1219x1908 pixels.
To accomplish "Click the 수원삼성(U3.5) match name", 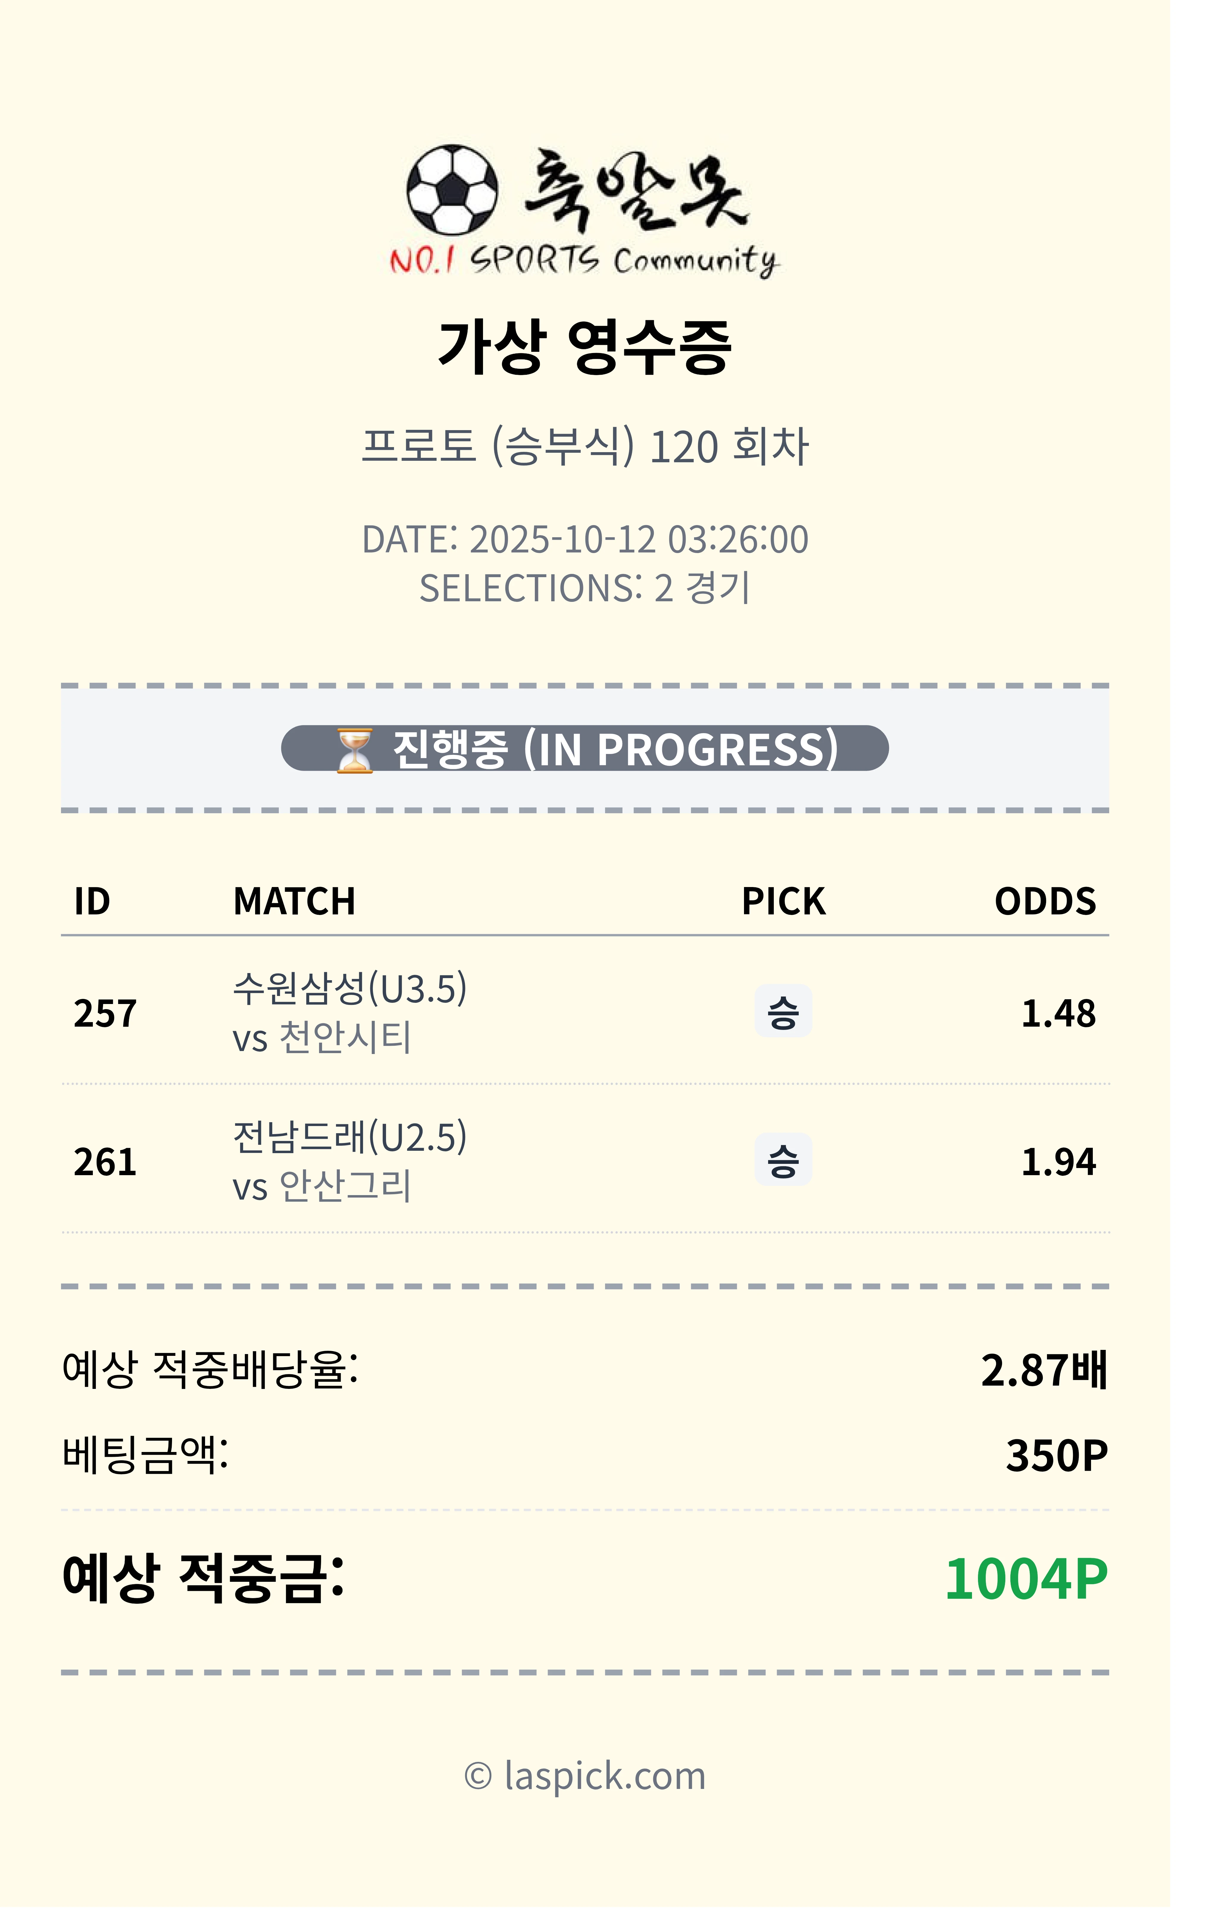I will pos(349,988).
